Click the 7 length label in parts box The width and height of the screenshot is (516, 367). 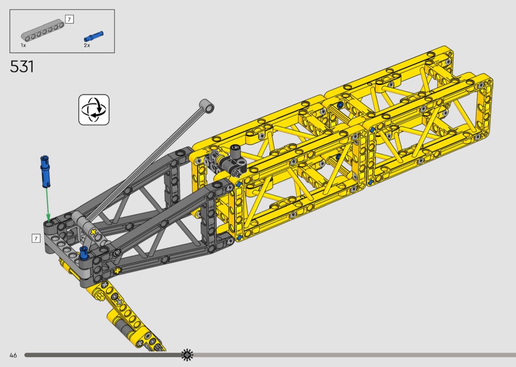pyautogui.click(x=69, y=20)
